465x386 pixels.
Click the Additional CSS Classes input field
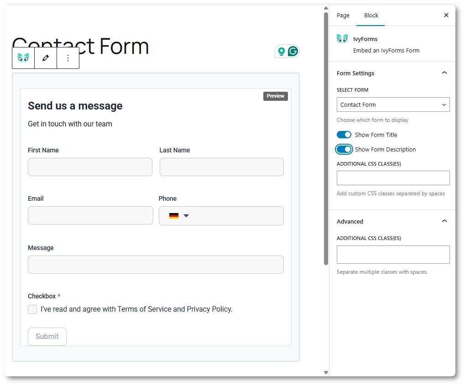point(393,178)
